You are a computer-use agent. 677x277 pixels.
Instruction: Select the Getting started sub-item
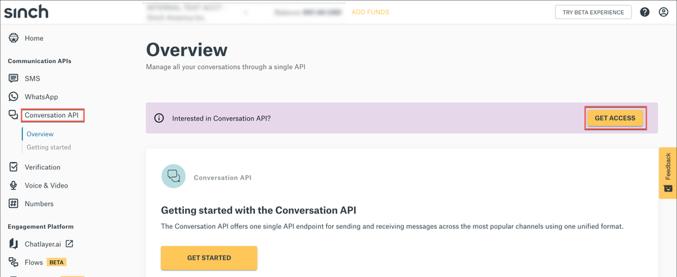49,147
